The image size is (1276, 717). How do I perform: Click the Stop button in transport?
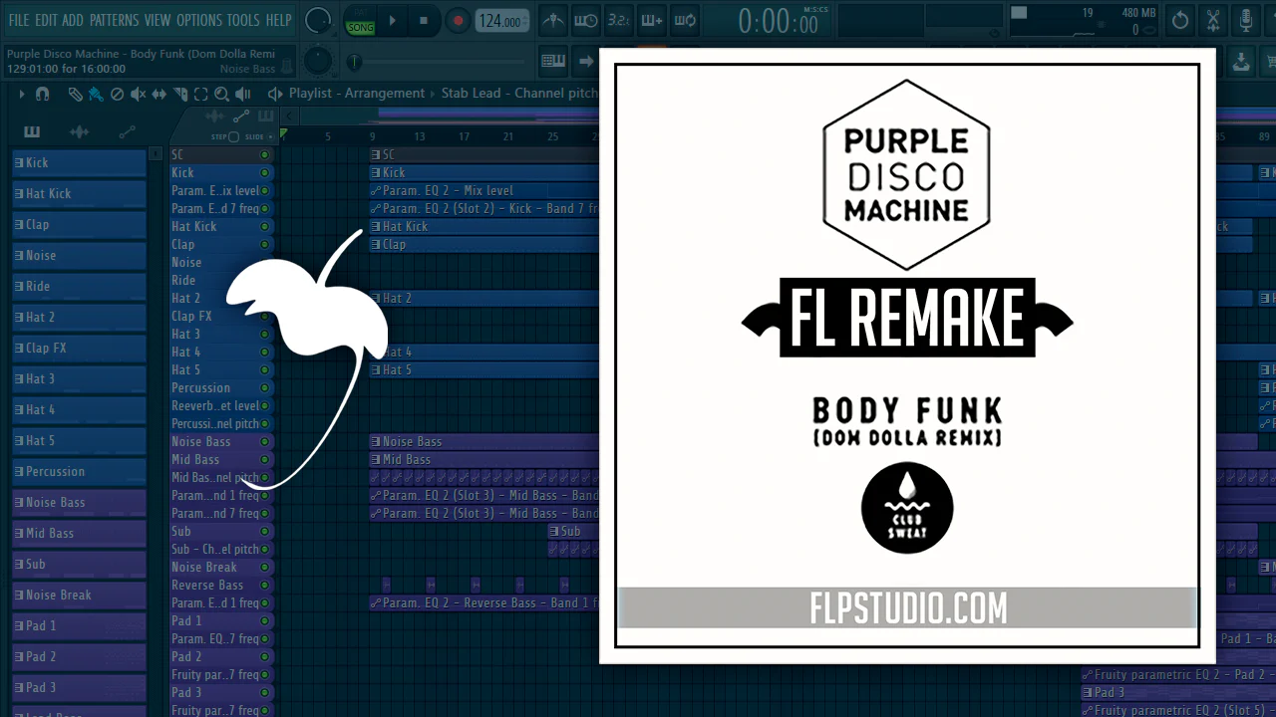click(x=424, y=21)
